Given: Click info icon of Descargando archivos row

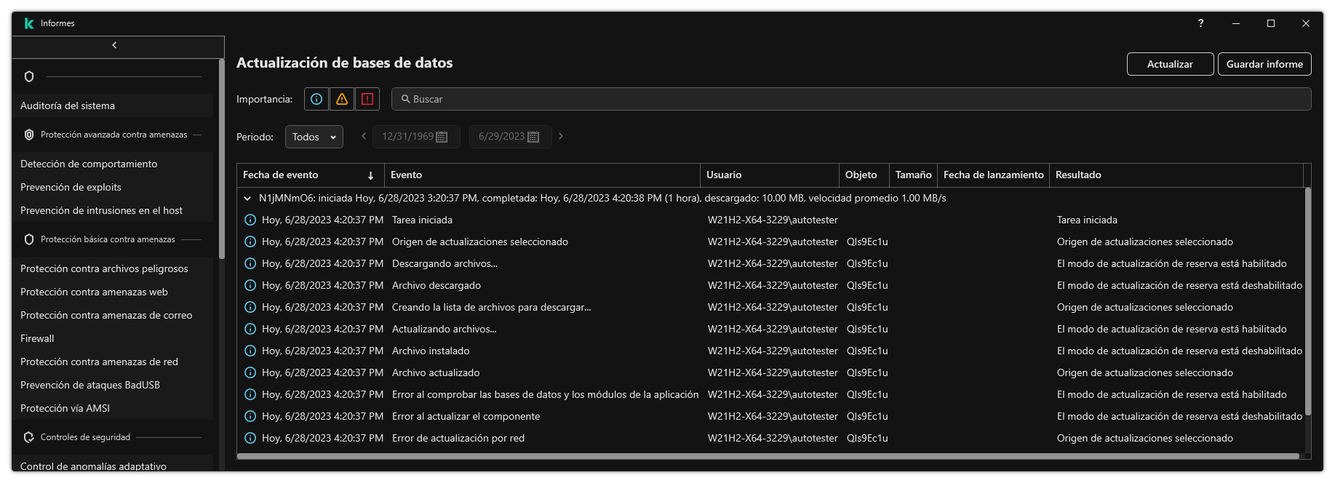Looking at the screenshot, I should click(250, 263).
